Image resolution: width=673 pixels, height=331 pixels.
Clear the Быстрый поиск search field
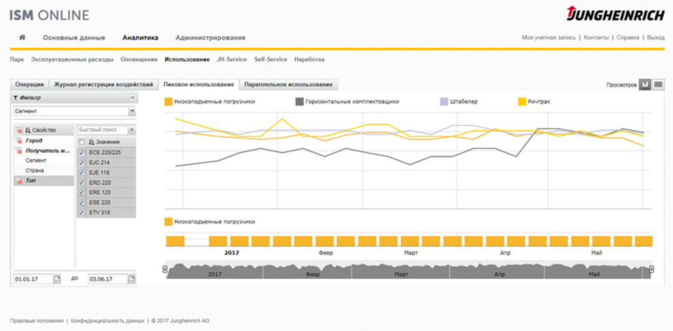(132, 129)
